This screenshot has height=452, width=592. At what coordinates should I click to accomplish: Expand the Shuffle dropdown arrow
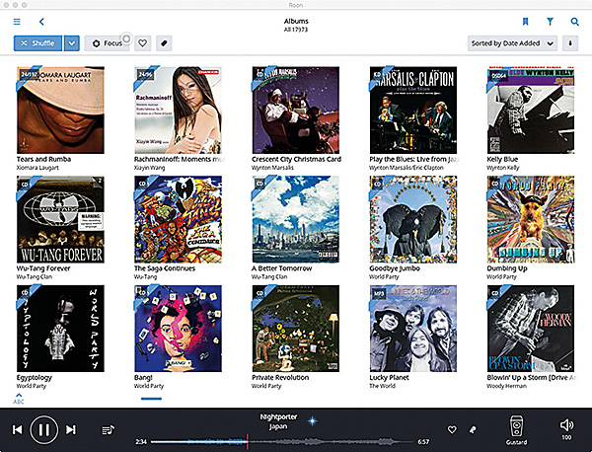[x=72, y=43]
